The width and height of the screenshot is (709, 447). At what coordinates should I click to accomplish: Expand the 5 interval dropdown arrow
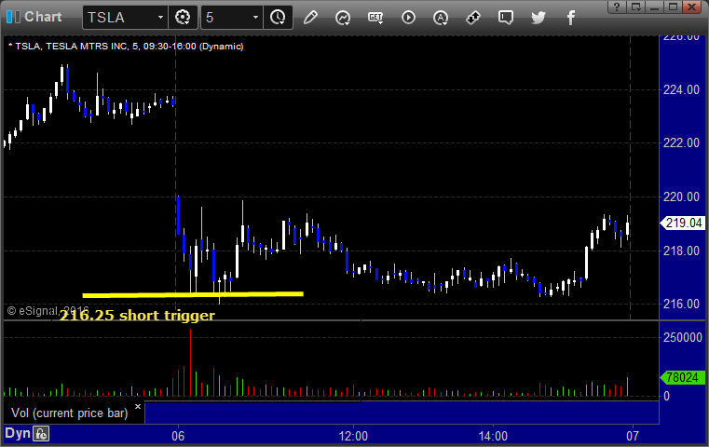tap(255, 18)
